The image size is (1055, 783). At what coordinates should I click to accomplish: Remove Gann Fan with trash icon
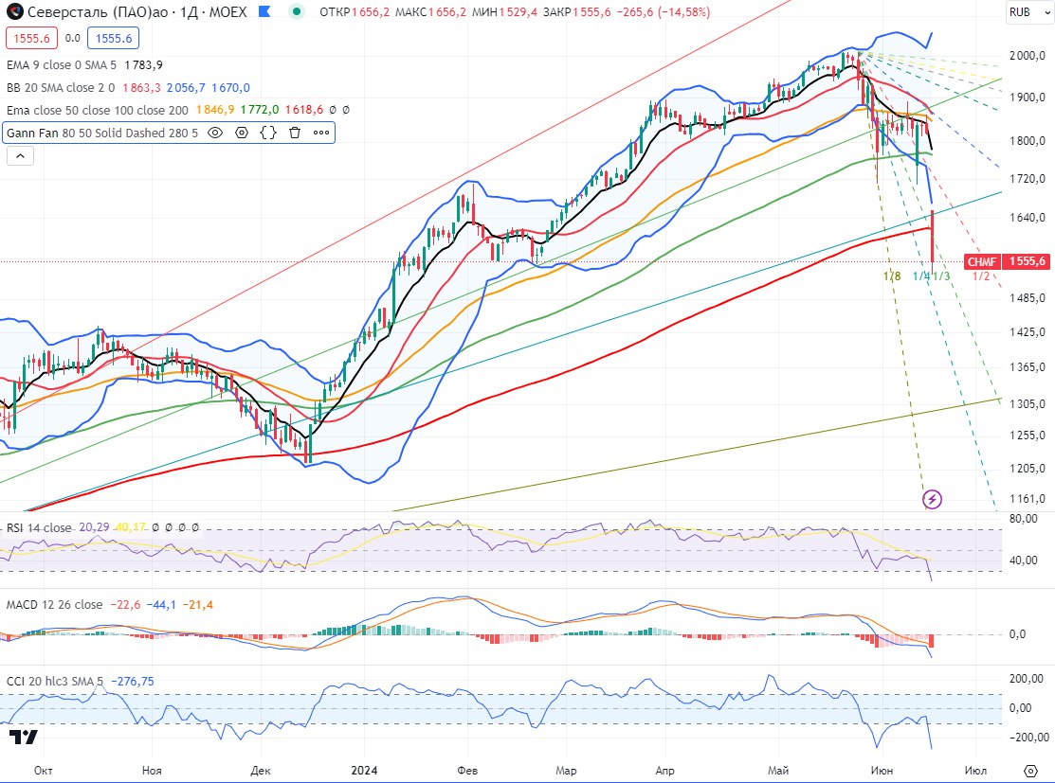295,133
